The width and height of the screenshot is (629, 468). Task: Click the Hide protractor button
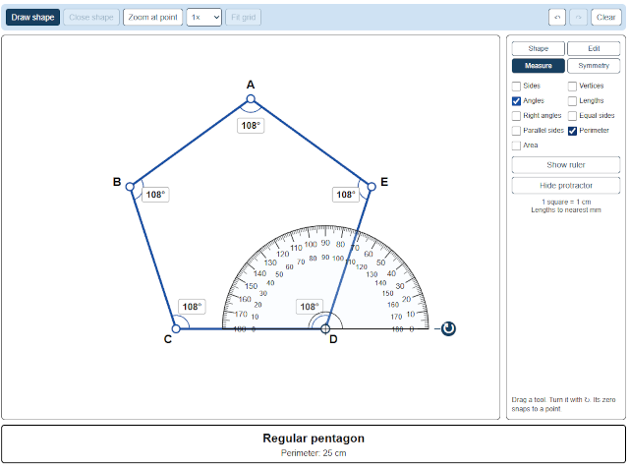[566, 186]
